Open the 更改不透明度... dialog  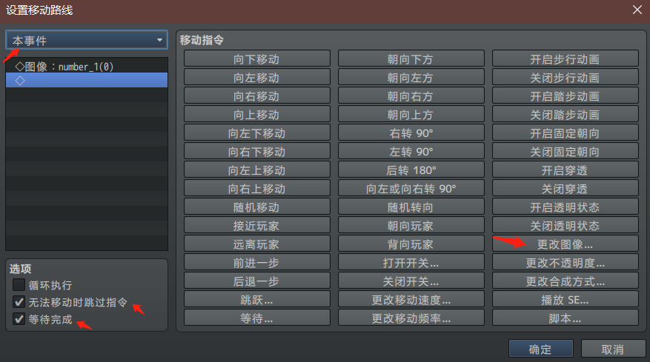pos(566,263)
